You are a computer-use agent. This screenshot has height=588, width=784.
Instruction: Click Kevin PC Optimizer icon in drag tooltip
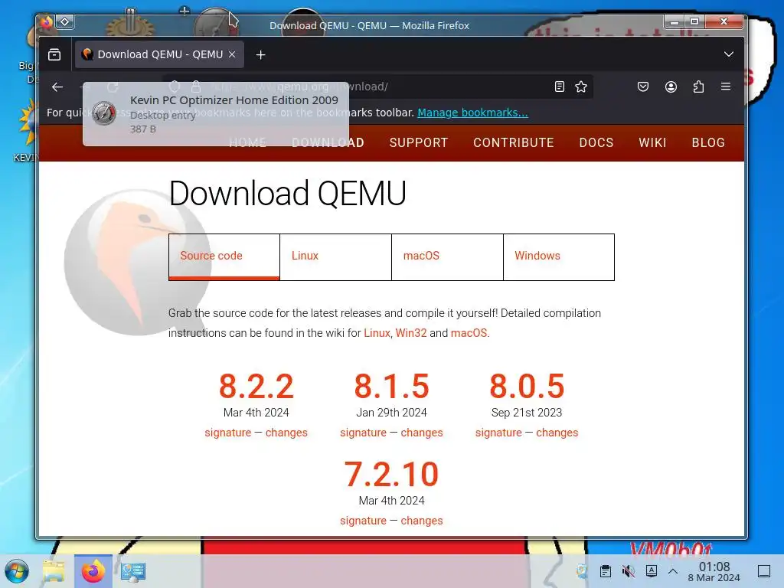click(104, 113)
